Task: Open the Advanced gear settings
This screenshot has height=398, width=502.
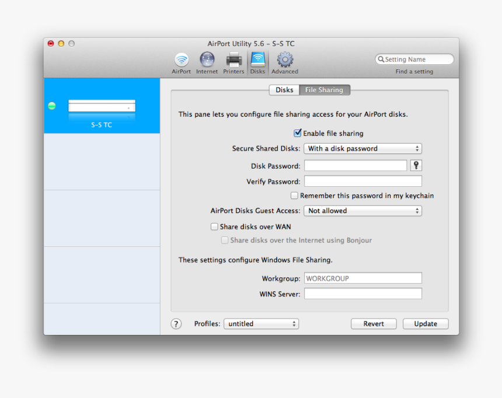Action: click(285, 63)
